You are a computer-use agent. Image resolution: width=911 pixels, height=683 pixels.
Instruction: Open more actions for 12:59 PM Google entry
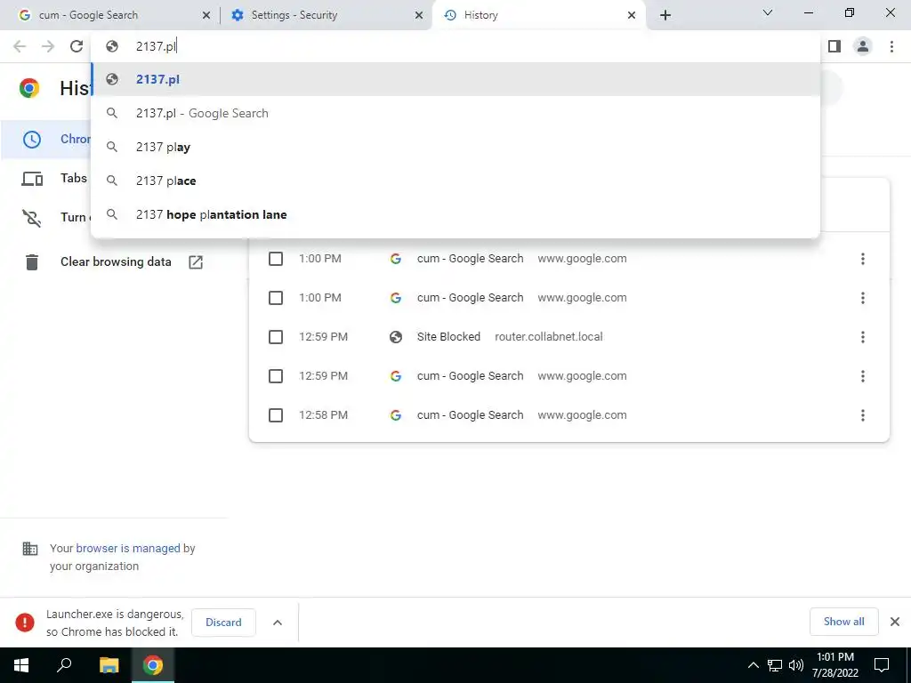click(863, 376)
